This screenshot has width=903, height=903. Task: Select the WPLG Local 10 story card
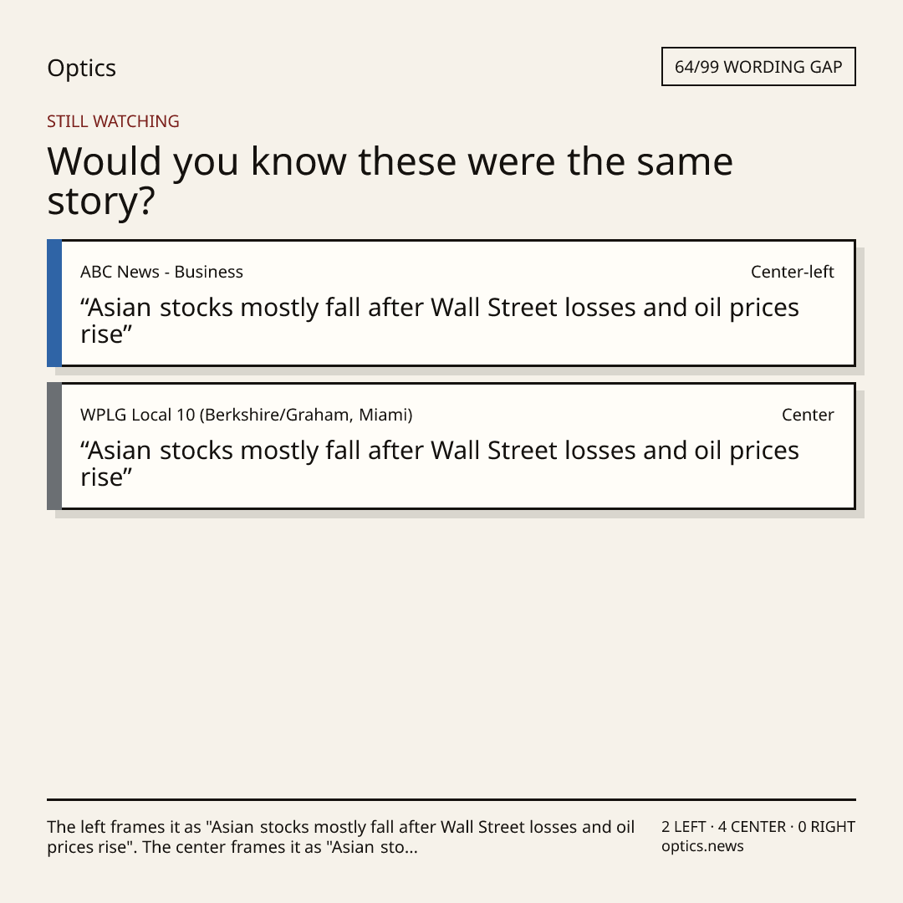[x=451, y=446]
